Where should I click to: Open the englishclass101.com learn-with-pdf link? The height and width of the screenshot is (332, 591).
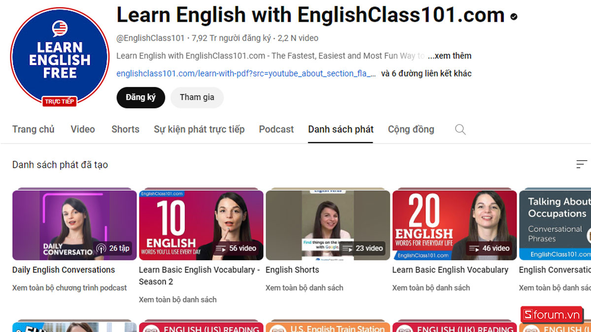[x=246, y=73]
